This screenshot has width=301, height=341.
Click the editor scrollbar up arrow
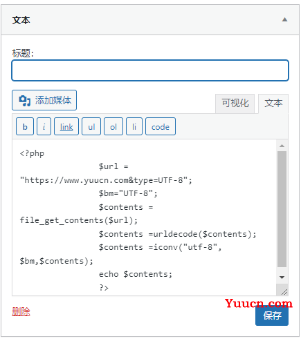pos(282,146)
